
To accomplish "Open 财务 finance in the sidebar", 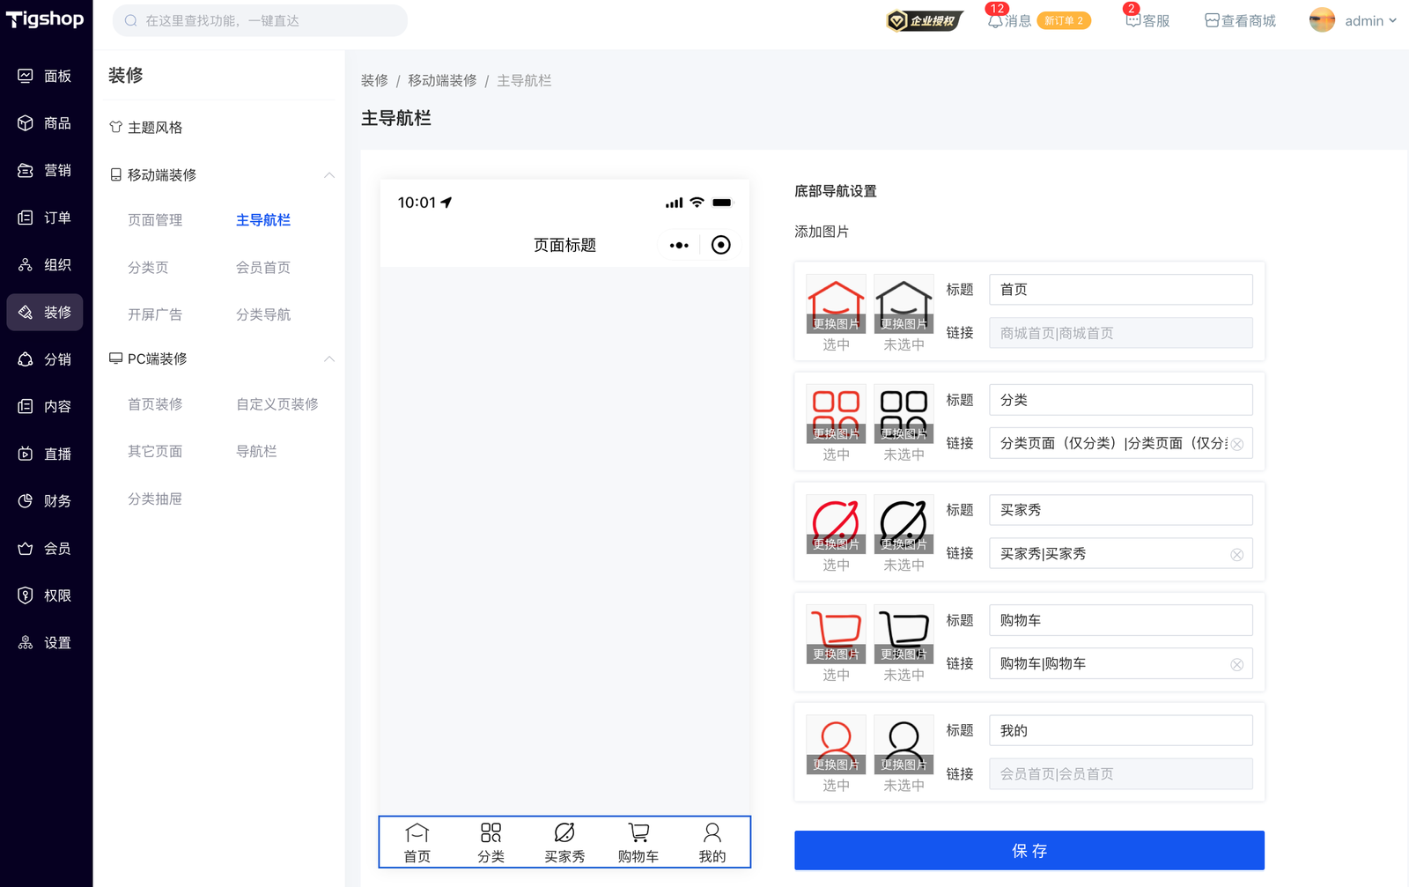I will [45, 500].
